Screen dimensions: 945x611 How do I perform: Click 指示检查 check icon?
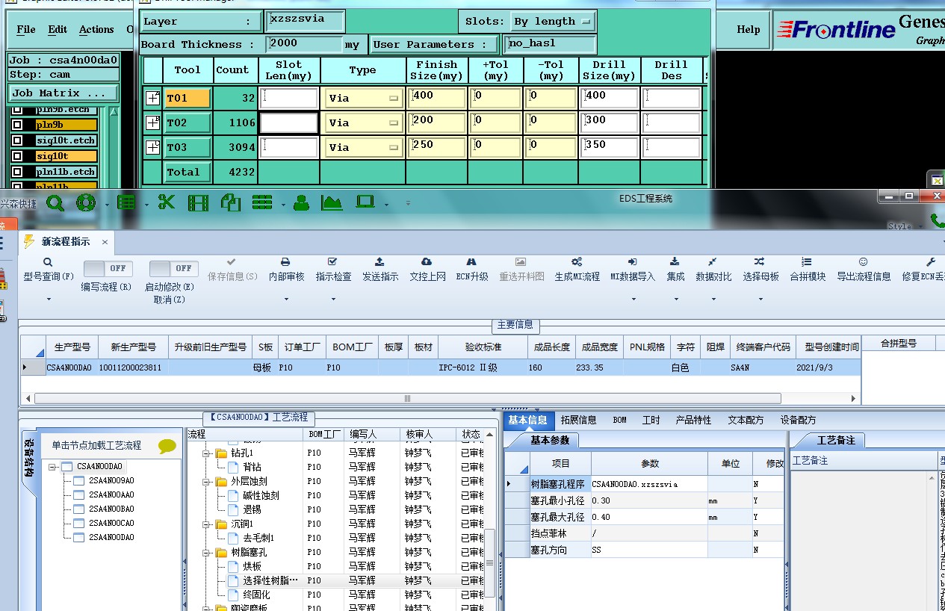click(x=333, y=262)
